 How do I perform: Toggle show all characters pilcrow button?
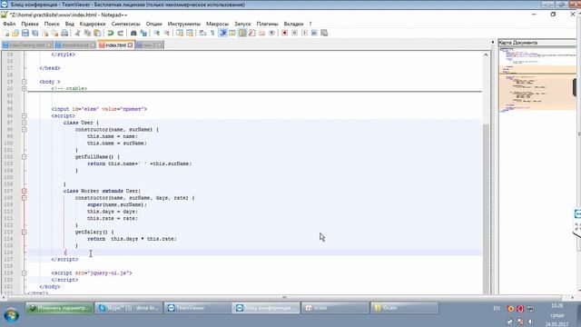(x=212, y=33)
